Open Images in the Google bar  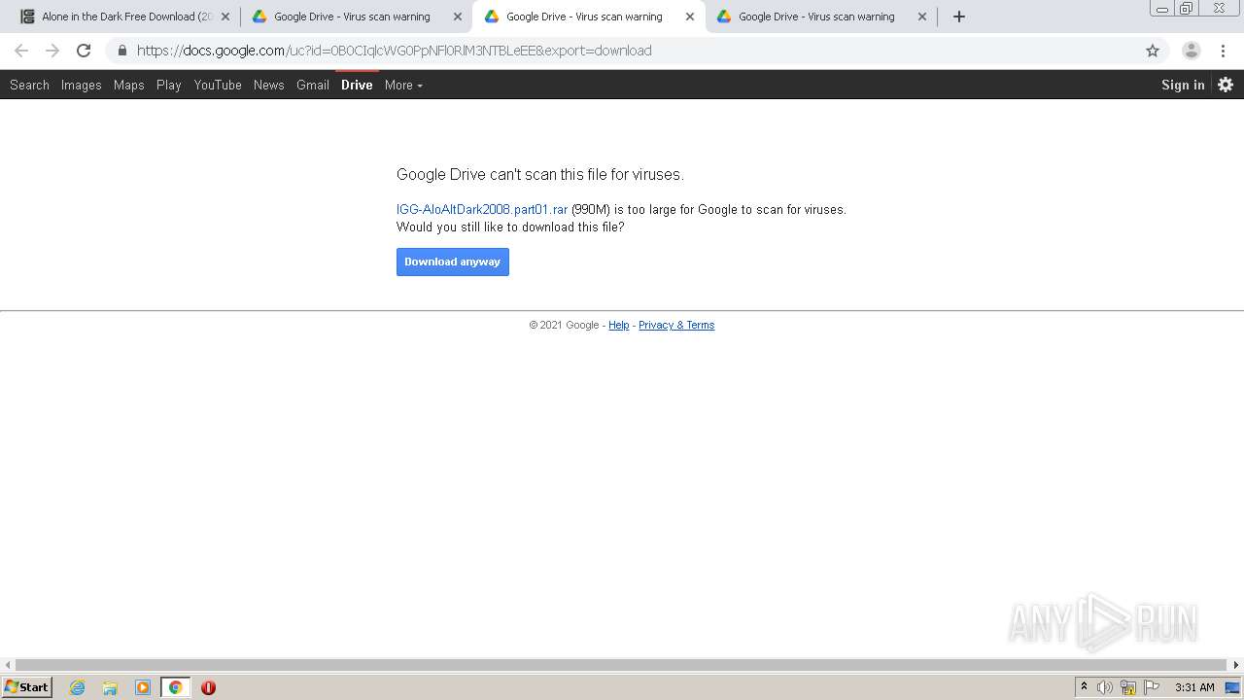[81, 85]
